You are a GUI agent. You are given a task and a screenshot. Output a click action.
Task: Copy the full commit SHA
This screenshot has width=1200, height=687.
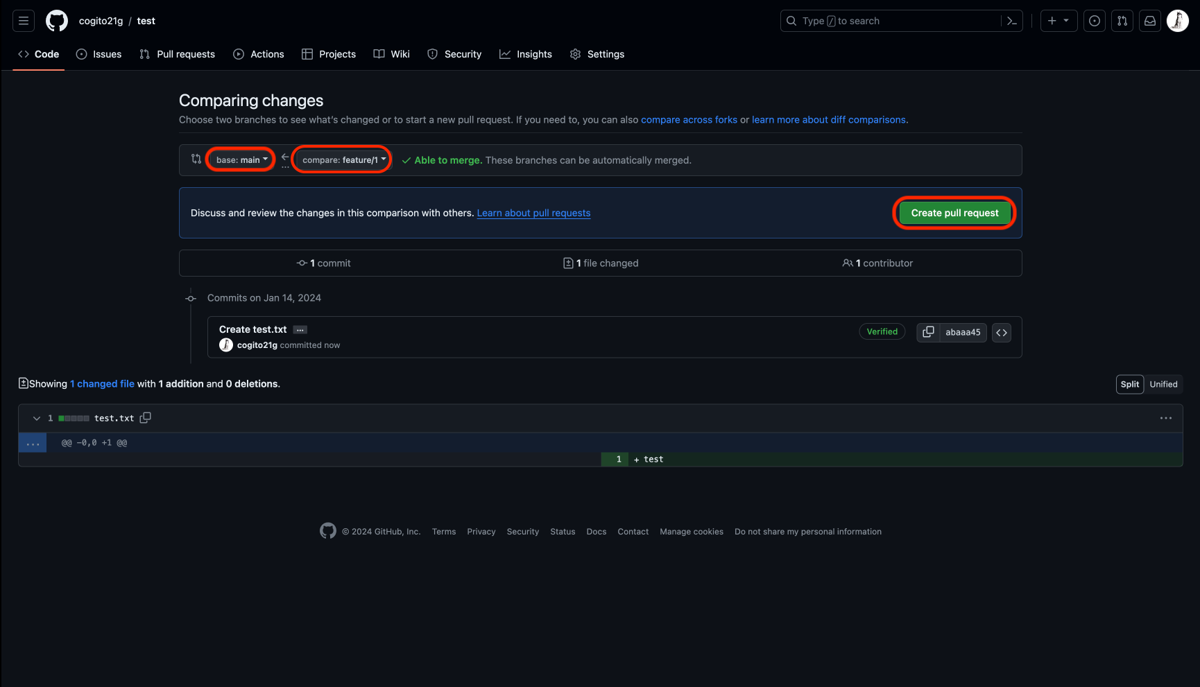[x=928, y=332]
